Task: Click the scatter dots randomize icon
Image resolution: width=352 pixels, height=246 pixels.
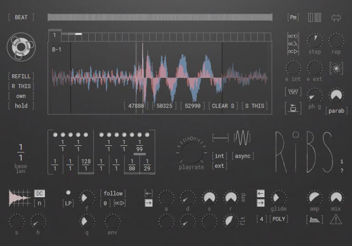Action: (x=336, y=69)
